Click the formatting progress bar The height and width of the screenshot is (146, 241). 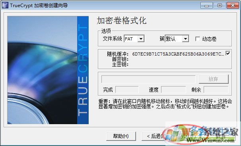pos(148,79)
